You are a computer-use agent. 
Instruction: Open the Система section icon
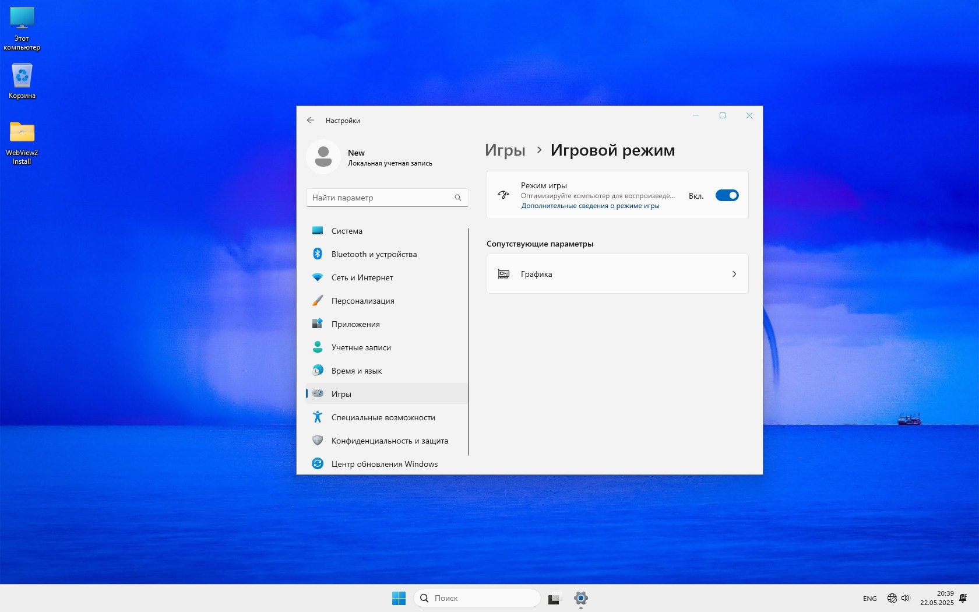[x=318, y=231]
